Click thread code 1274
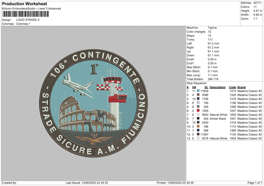264x186 pixels. pyautogui.click(x=233, y=91)
